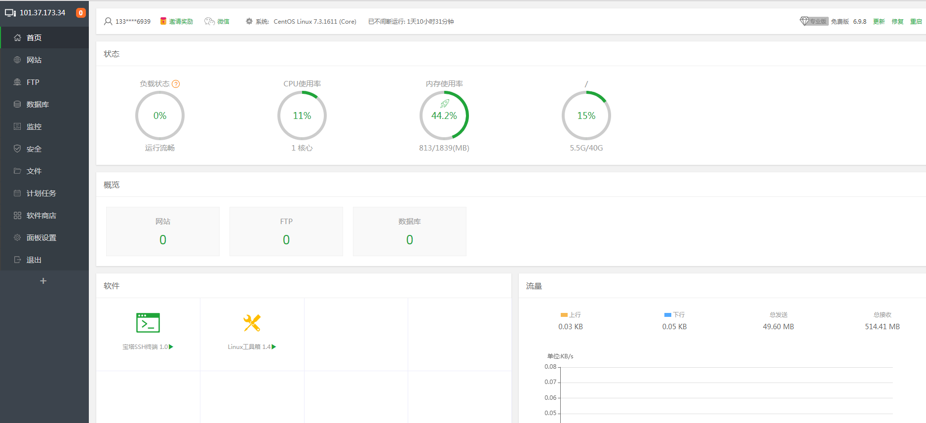Screen dimensions: 926x423
Task: Click the 专业版 diamond badge
Action: click(813, 21)
